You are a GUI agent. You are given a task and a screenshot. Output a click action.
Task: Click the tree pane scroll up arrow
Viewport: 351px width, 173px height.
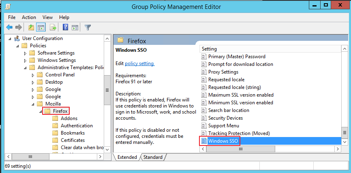click(107, 38)
